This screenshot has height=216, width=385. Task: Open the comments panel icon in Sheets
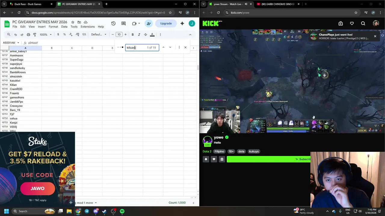click(x=123, y=23)
